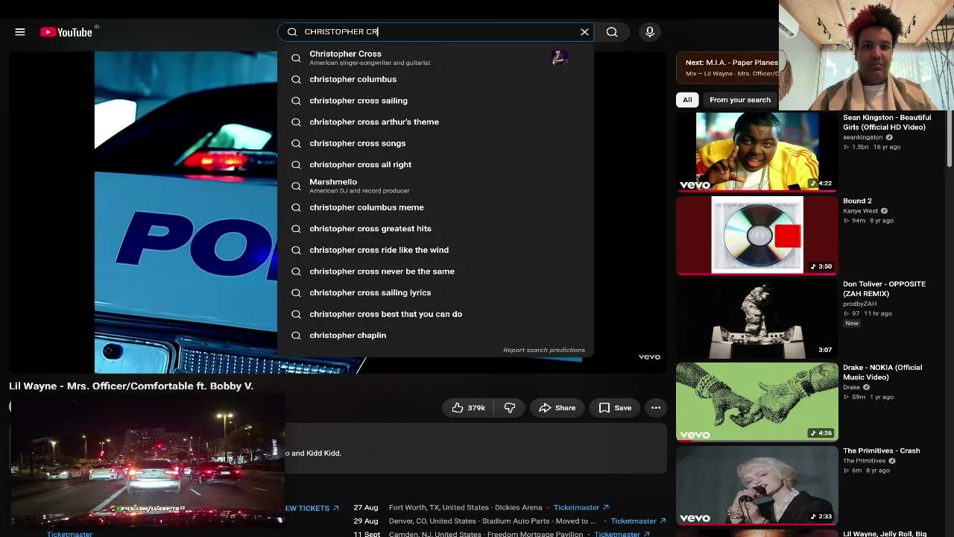Pick 'christopher cross ride like the wind'
Viewport: 954px width, 537px height.
(435, 250)
